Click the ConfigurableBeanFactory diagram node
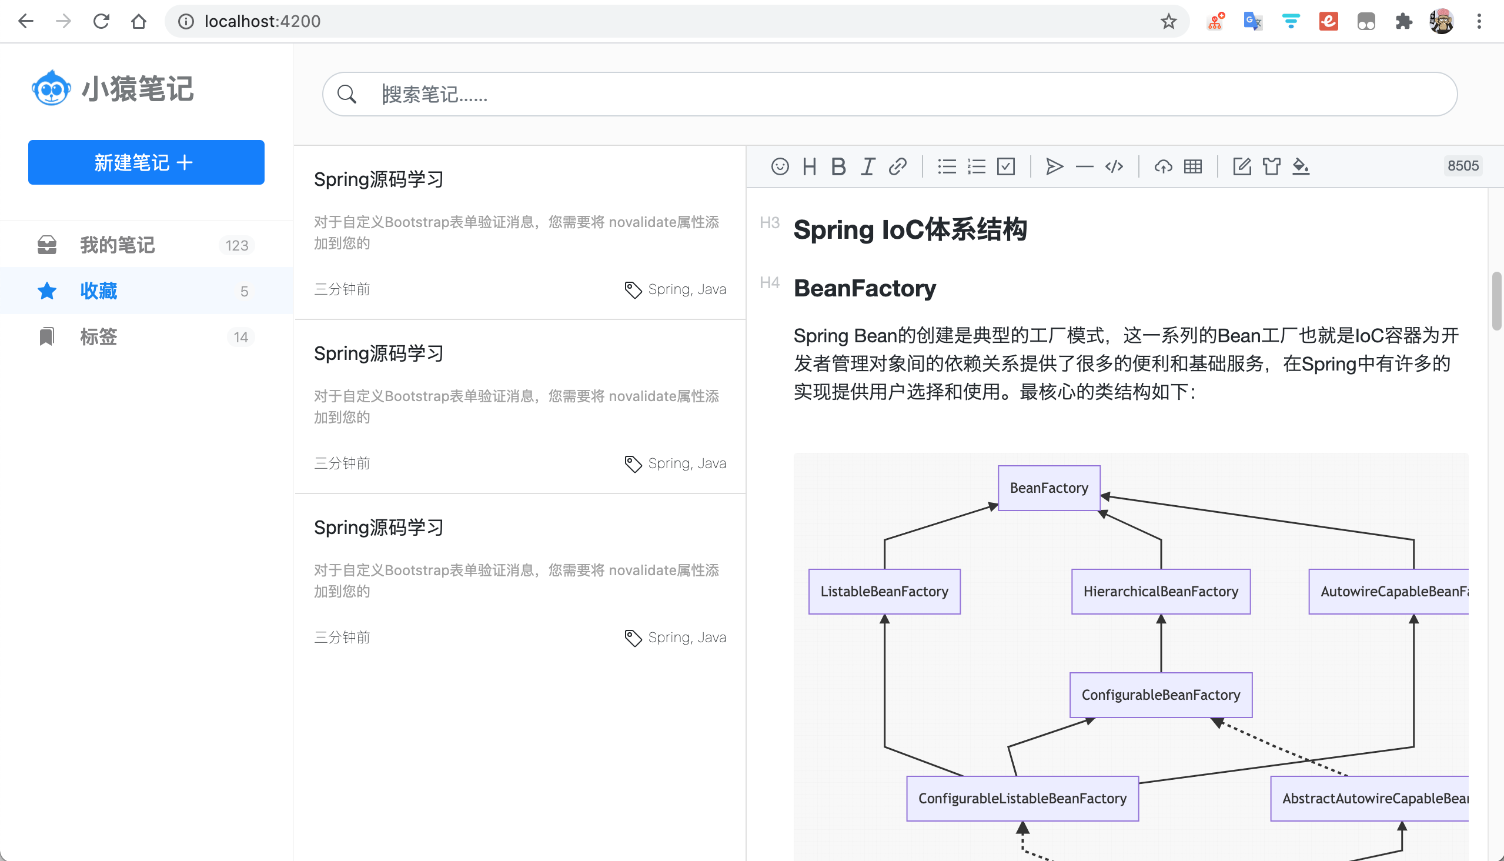 1161,695
